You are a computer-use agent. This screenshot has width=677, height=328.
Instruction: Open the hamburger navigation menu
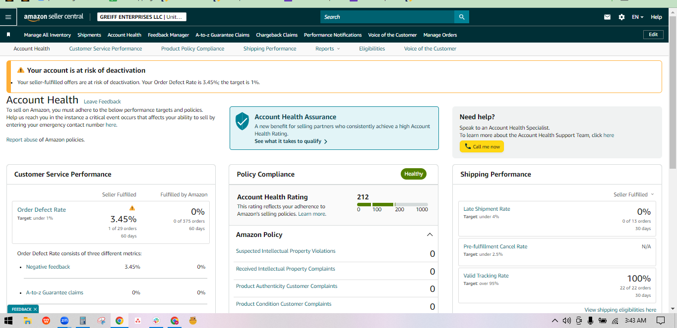[8, 17]
